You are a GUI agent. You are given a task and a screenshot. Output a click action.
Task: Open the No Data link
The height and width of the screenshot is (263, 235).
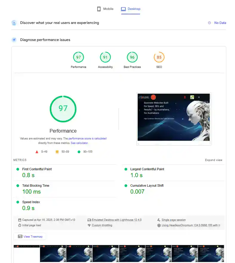(x=220, y=23)
